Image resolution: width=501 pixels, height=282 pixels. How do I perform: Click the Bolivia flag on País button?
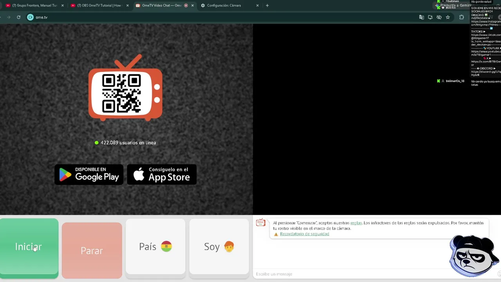pos(166,246)
